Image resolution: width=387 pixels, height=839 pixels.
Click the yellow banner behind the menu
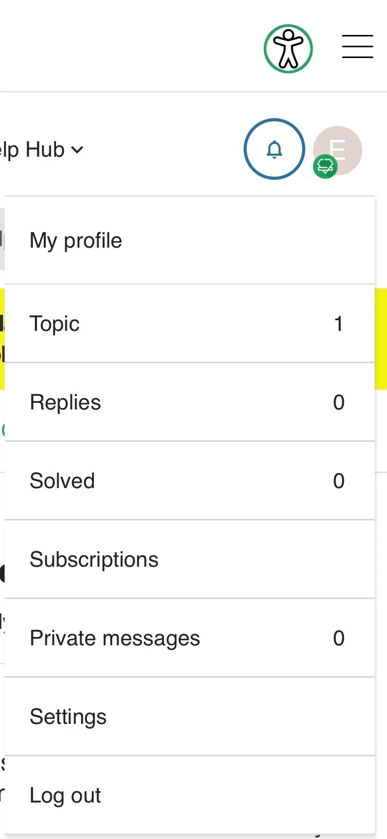[381, 339]
